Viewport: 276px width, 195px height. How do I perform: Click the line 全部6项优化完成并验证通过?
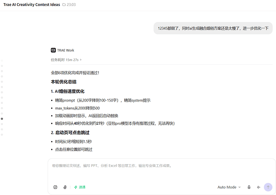75,73
